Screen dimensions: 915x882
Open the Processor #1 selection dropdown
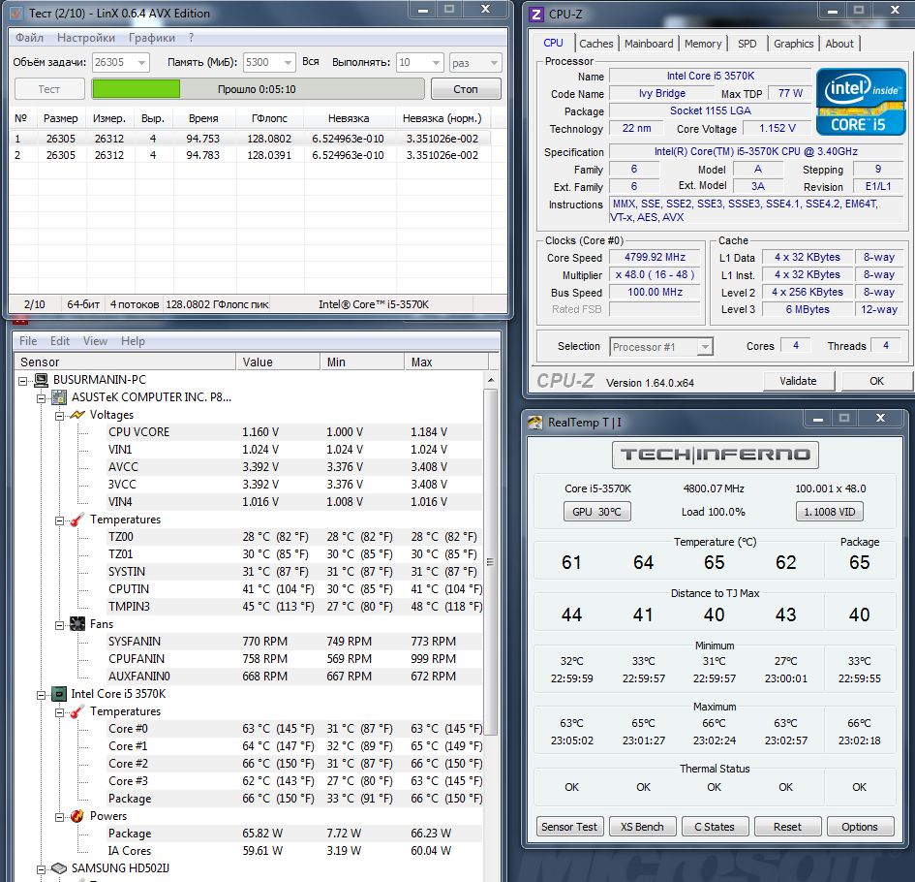pyautogui.click(x=705, y=347)
